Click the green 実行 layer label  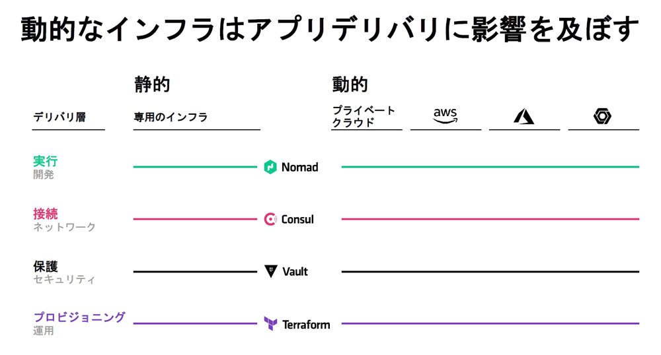46,161
